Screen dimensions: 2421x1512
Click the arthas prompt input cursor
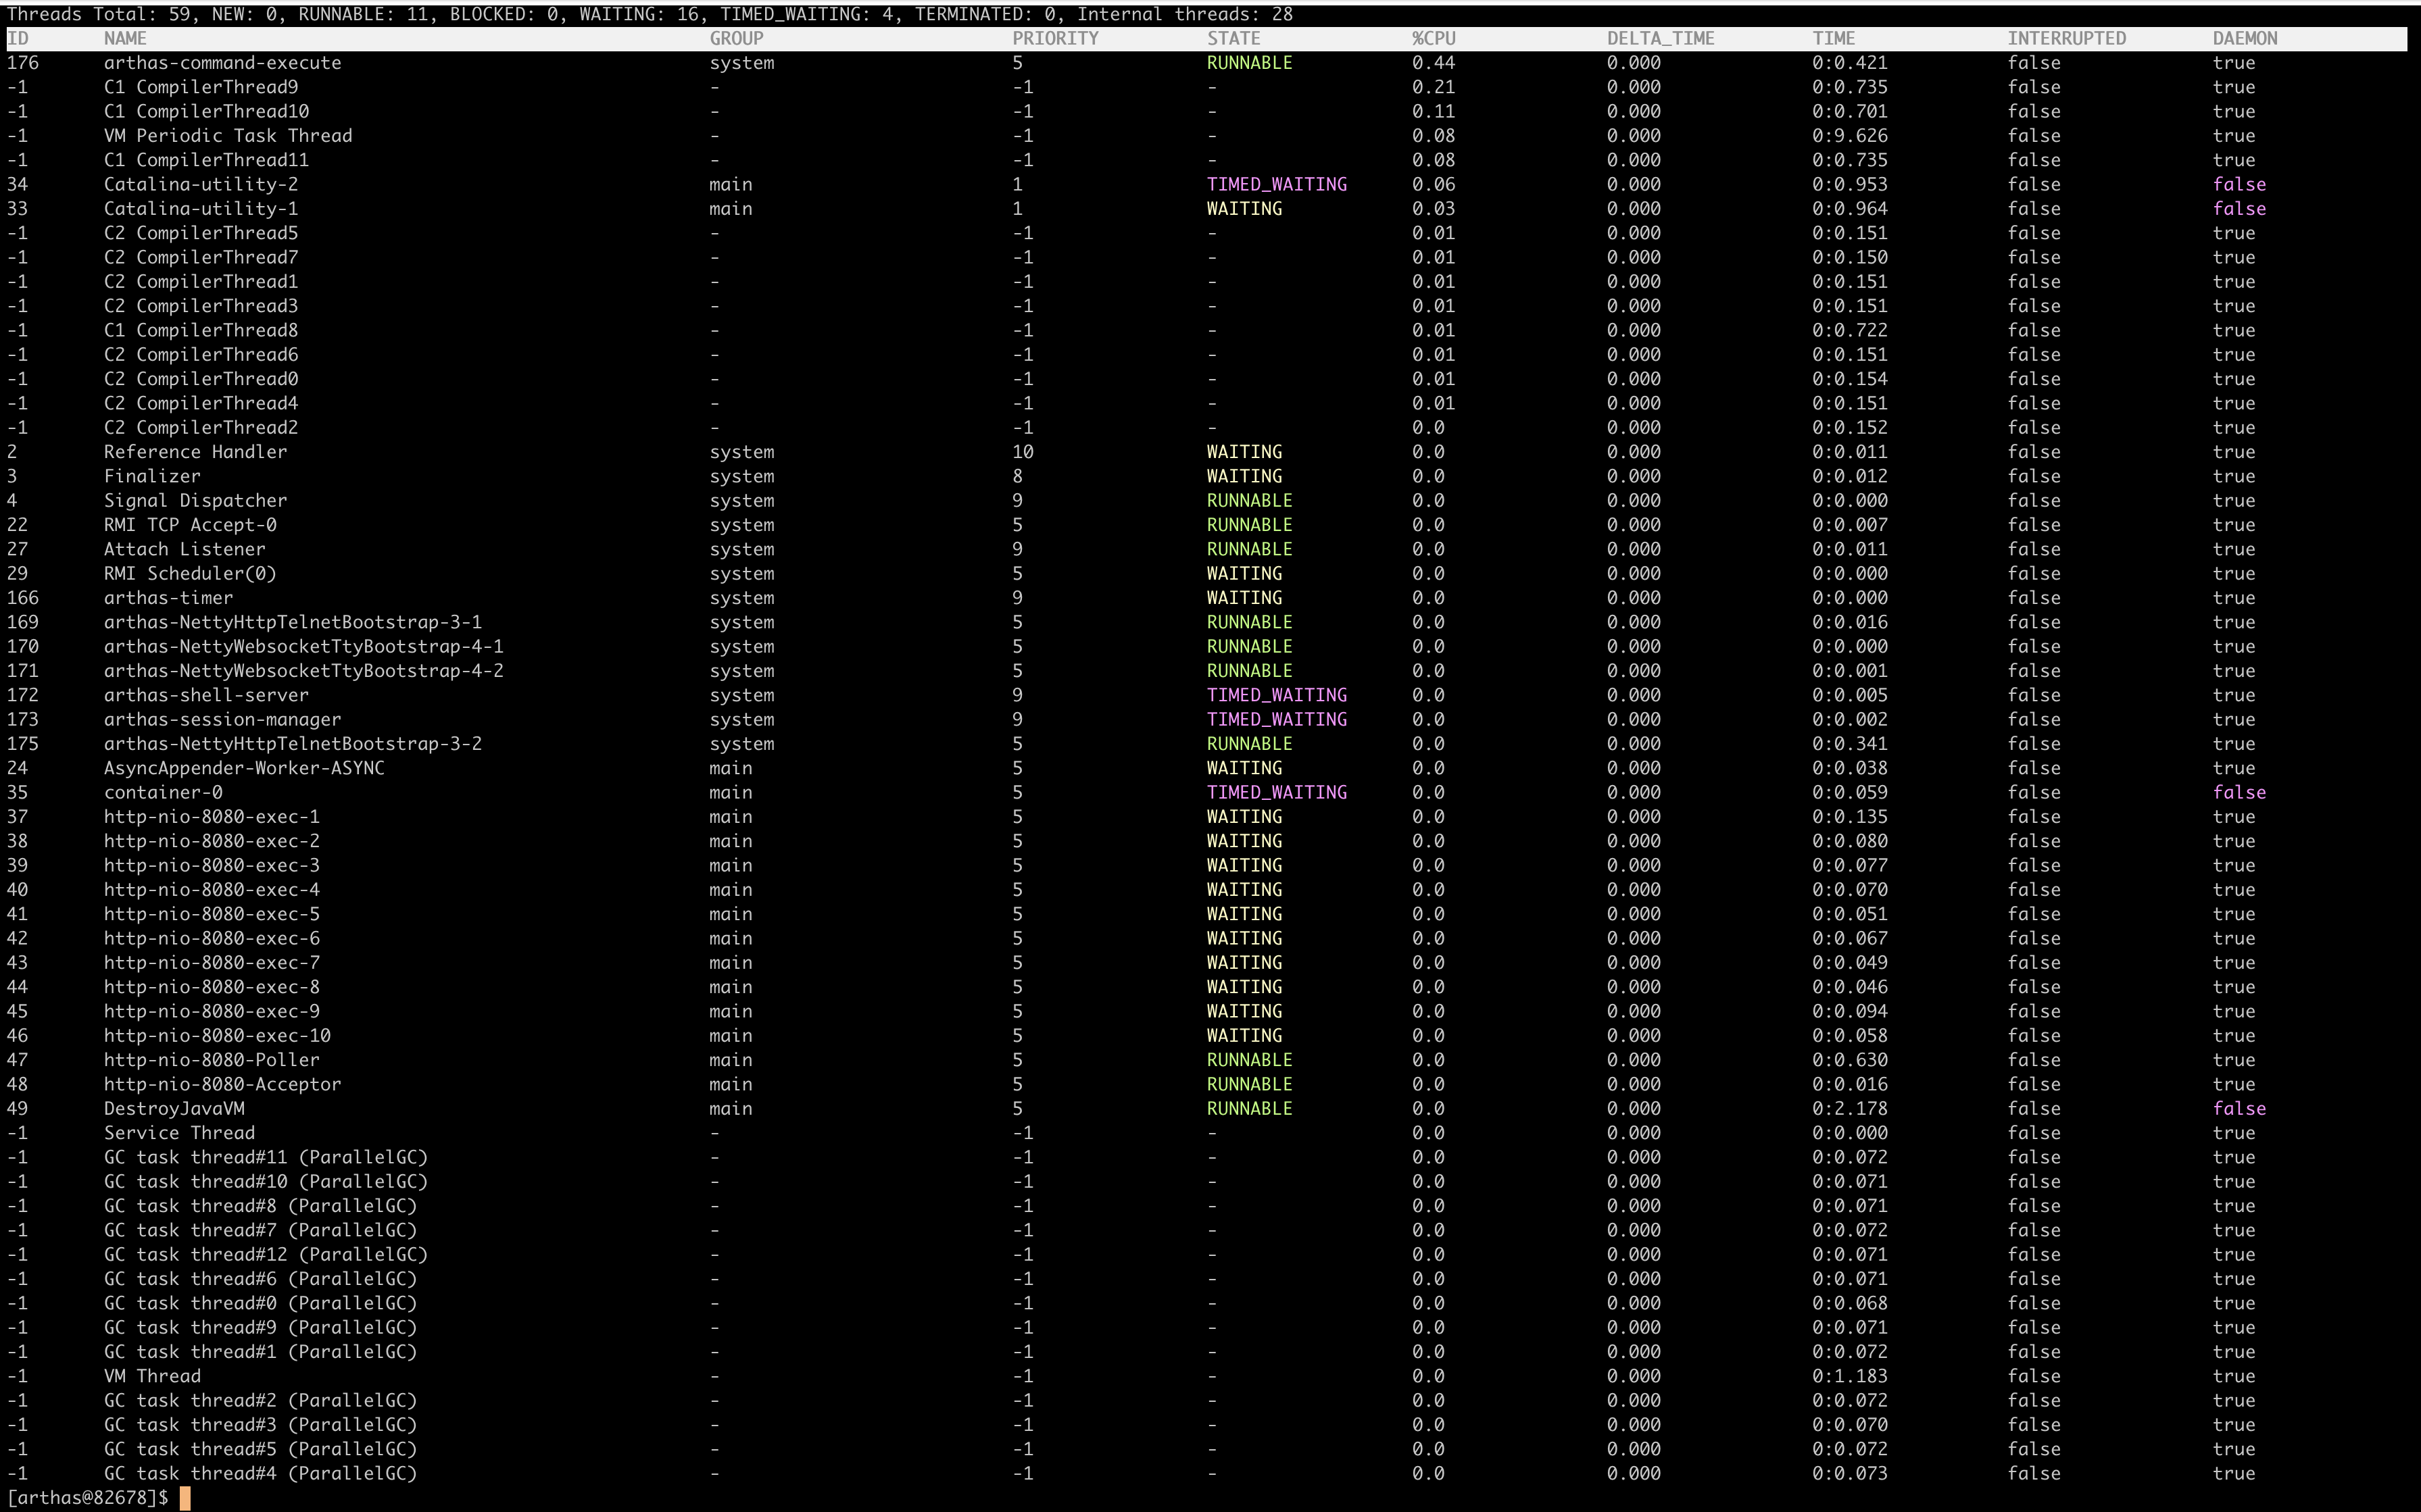[184, 1498]
